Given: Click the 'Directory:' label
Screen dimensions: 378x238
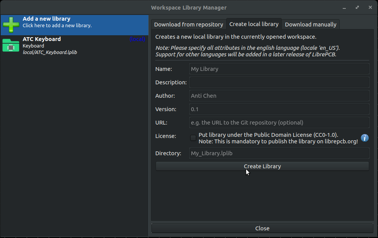Looking at the screenshot, I should [168, 153].
